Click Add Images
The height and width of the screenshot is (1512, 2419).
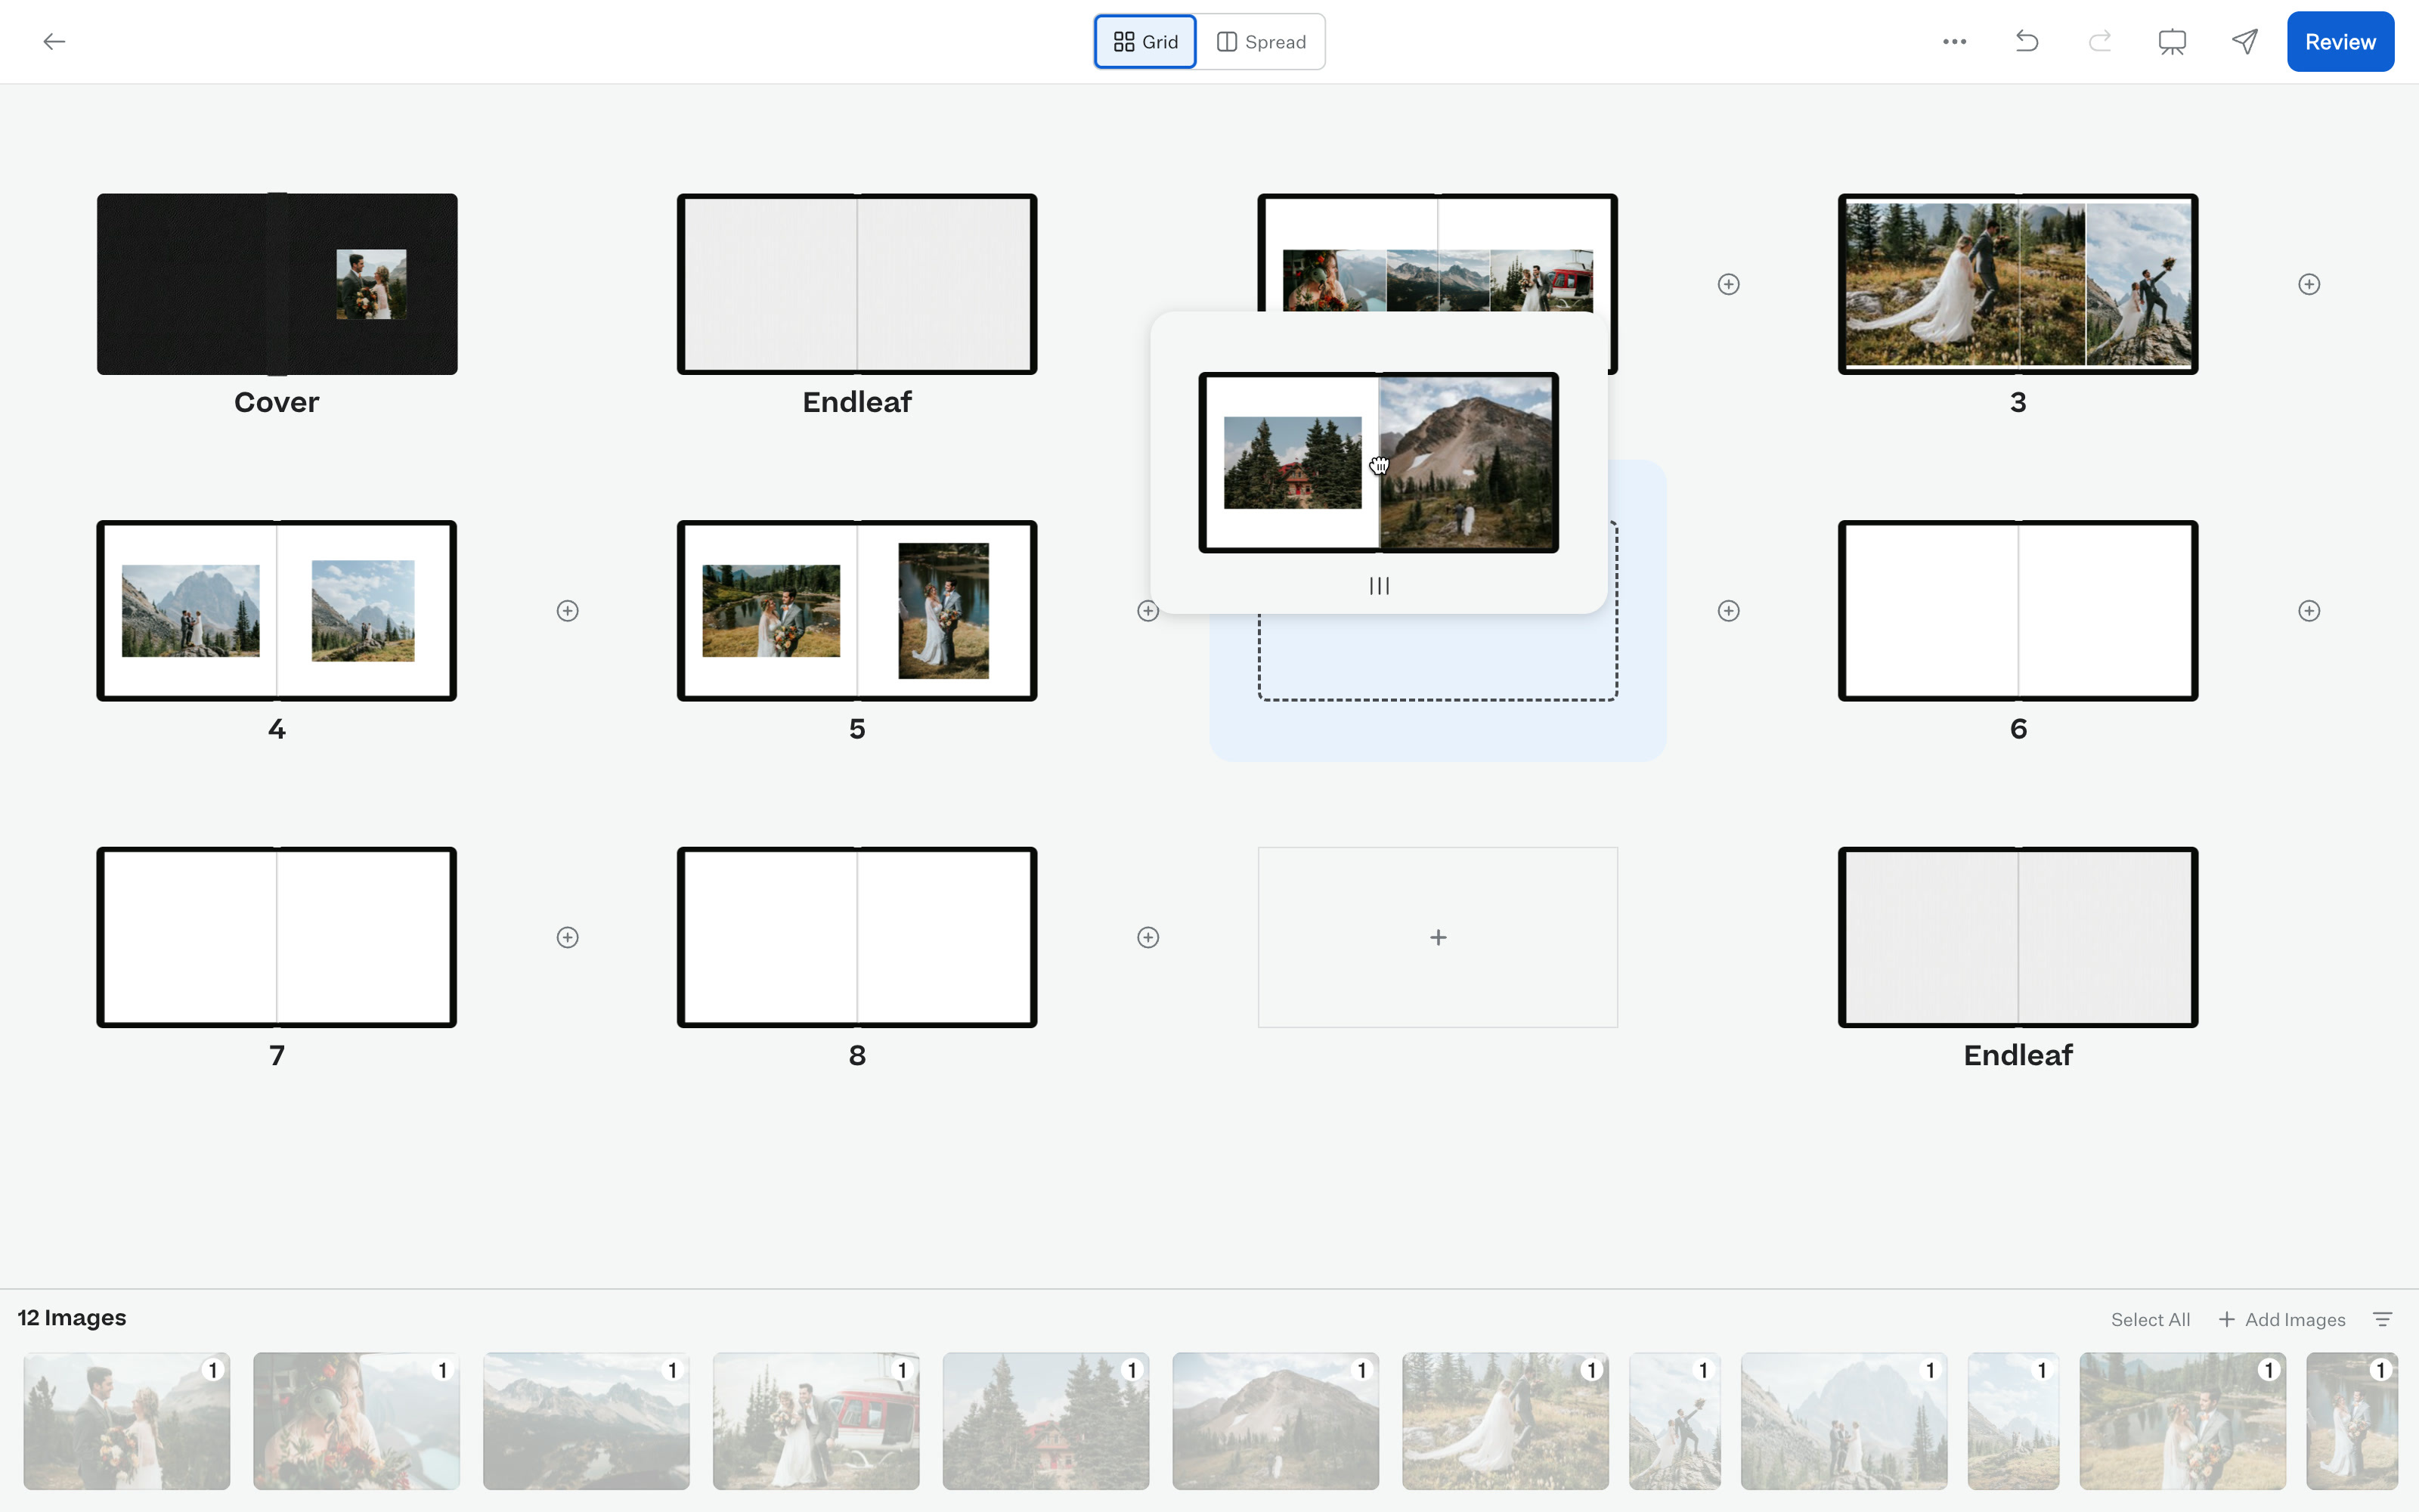pyautogui.click(x=2282, y=1319)
